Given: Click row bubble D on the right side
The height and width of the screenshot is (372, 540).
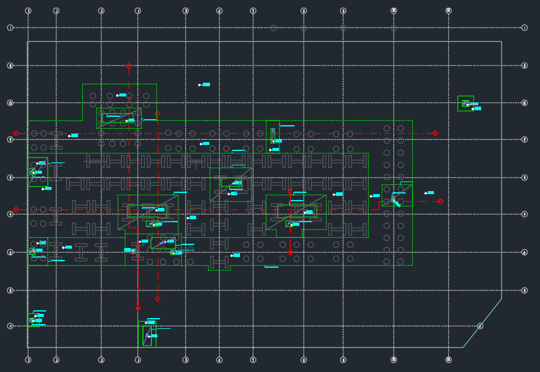Looking at the screenshot, I should point(524,214).
